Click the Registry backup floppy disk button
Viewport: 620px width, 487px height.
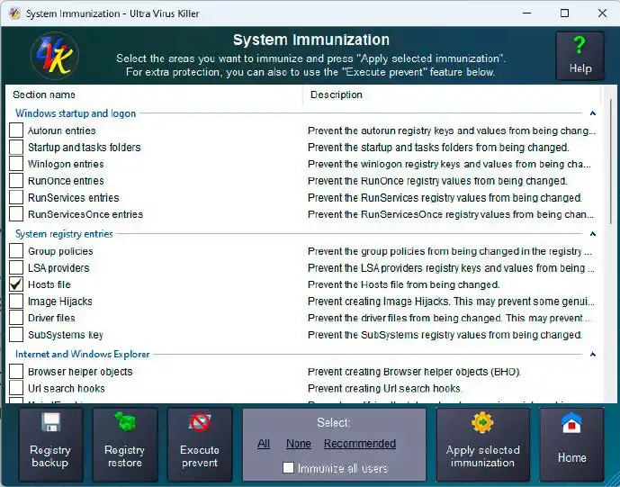pyautogui.click(x=50, y=445)
